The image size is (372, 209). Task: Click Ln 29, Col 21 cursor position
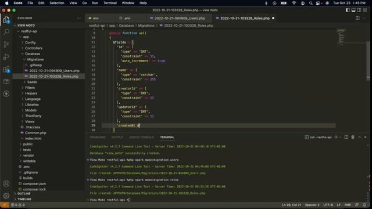tap(291, 205)
